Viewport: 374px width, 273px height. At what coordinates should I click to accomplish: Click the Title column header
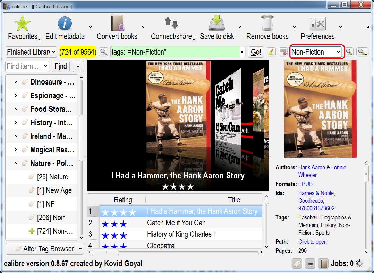click(234, 200)
